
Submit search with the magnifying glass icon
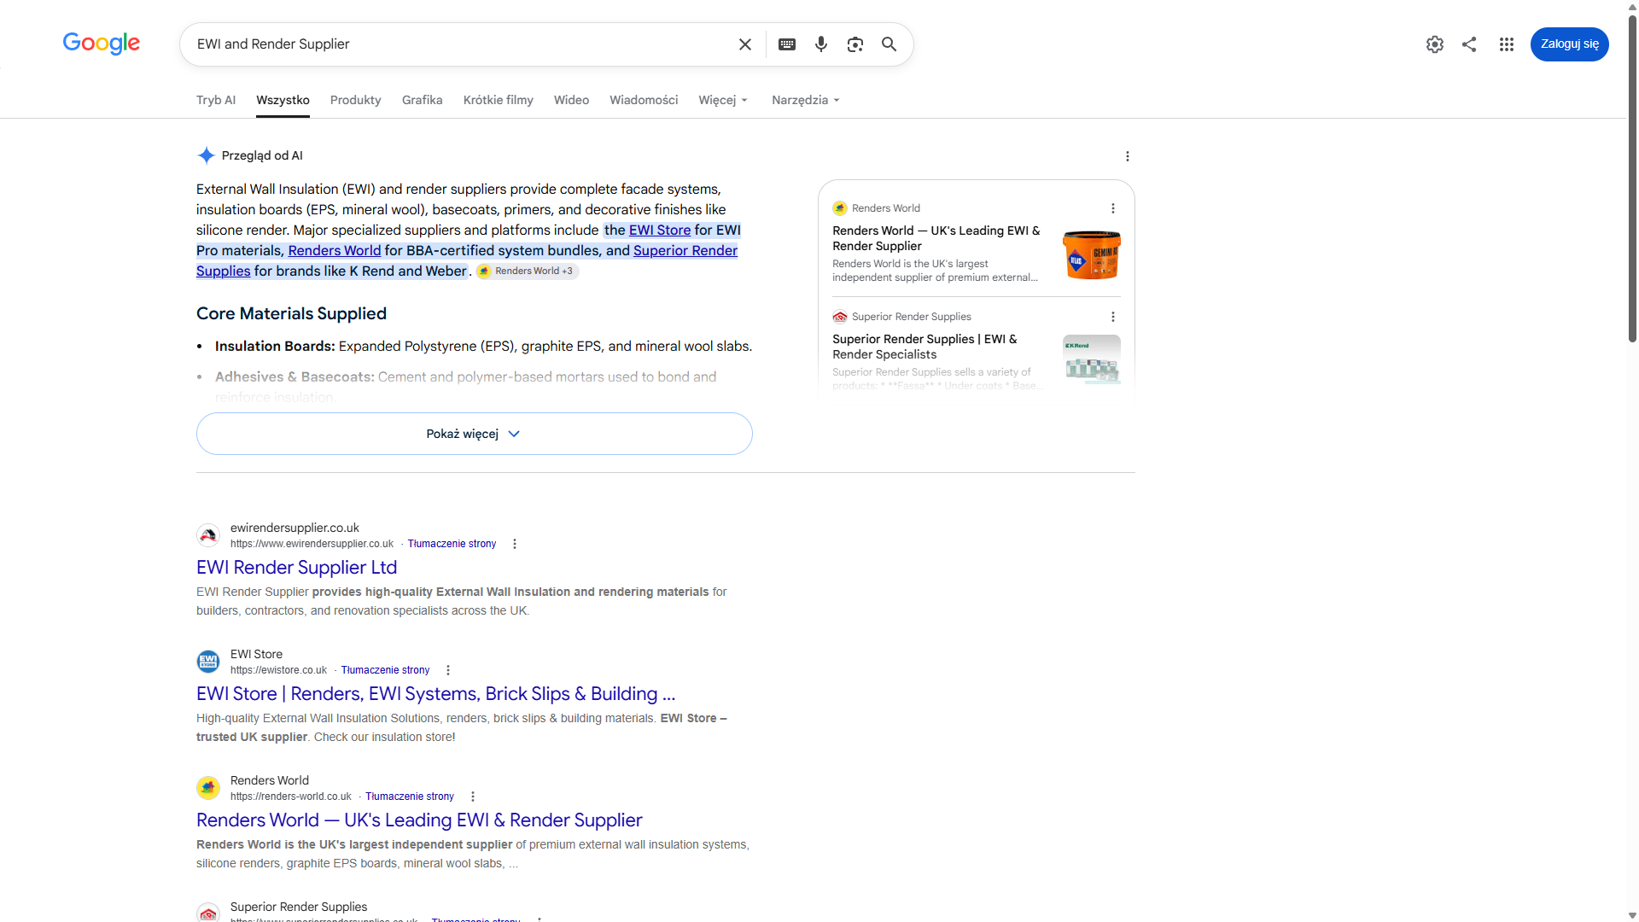click(x=889, y=44)
